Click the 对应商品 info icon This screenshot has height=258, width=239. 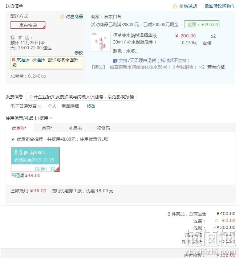pyautogui.click(x=62, y=16)
